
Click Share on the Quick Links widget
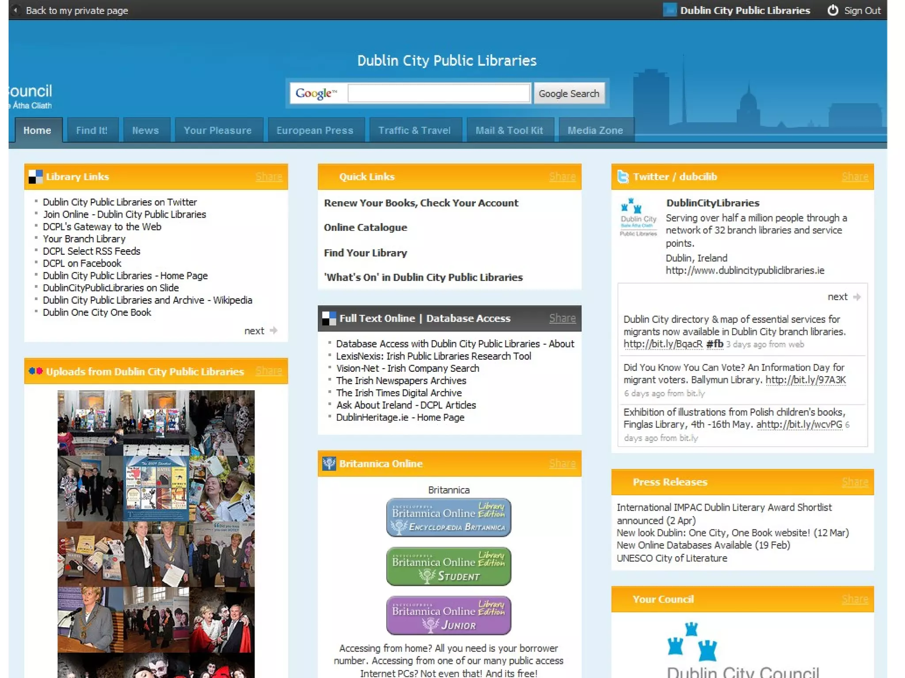pyautogui.click(x=562, y=177)
